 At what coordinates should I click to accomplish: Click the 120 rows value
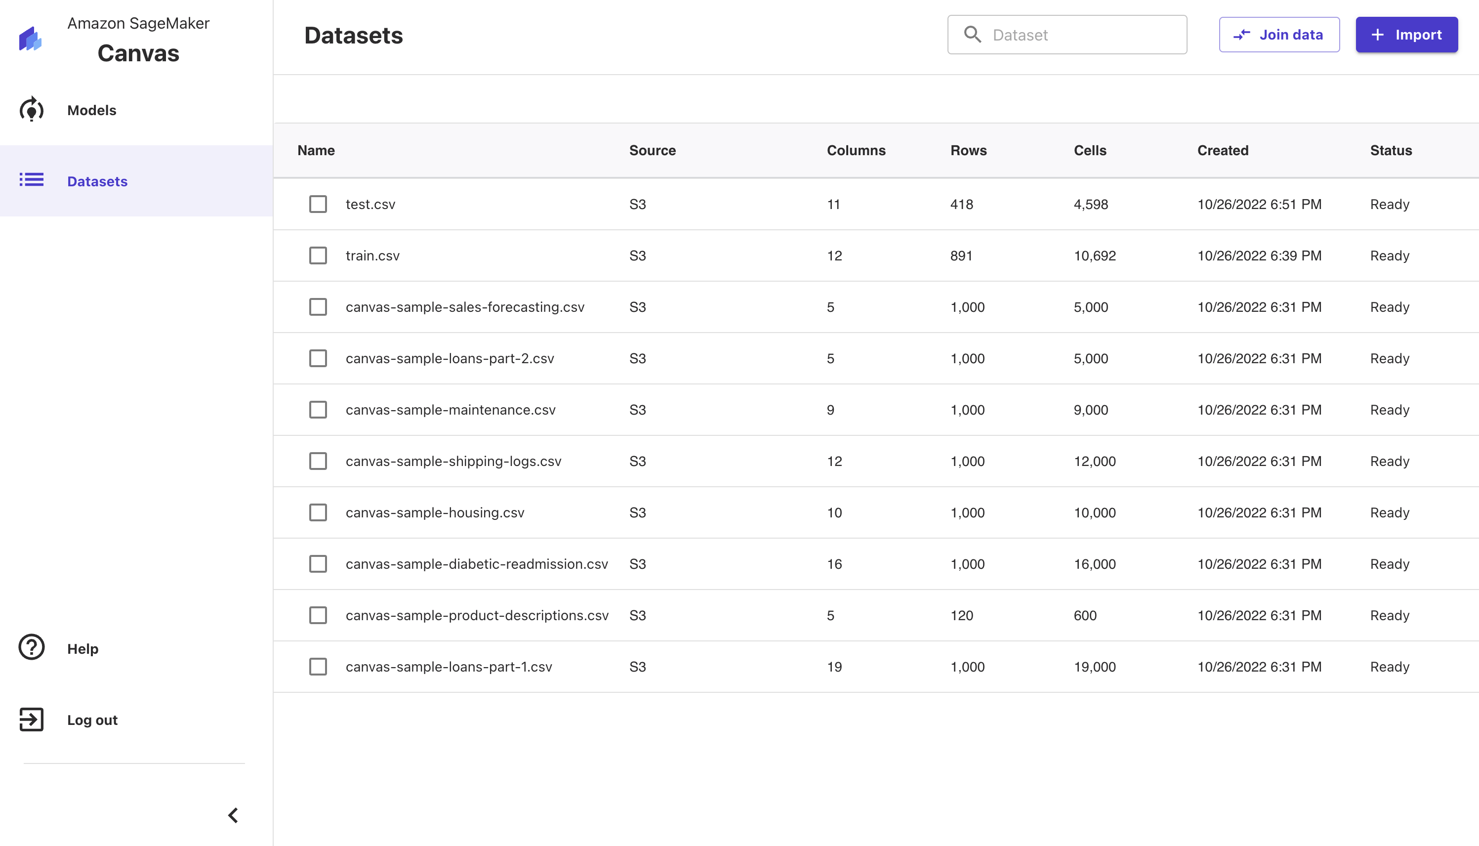click(x=962, y=615)
